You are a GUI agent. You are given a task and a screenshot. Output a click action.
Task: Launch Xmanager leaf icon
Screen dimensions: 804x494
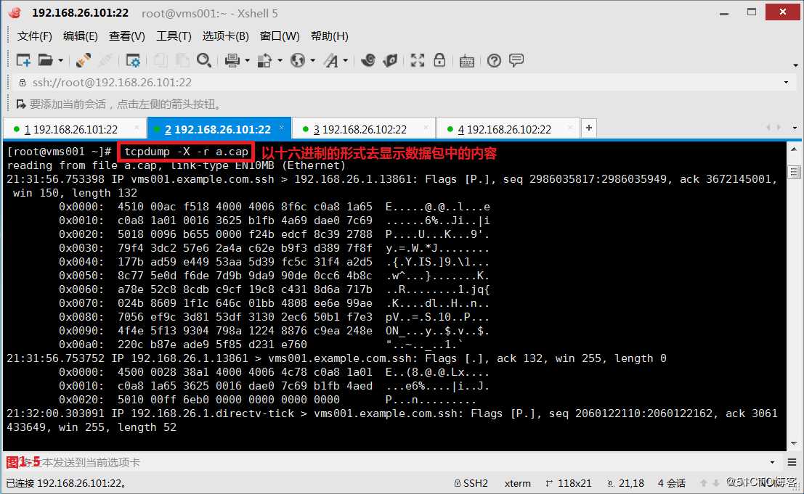390,60
